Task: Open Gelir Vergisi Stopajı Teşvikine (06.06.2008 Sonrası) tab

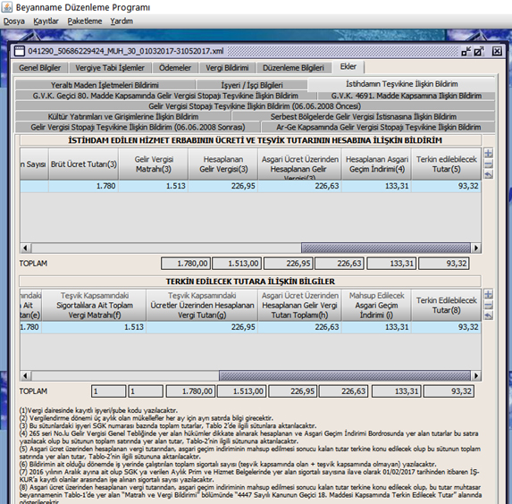Action: [138, 127]
